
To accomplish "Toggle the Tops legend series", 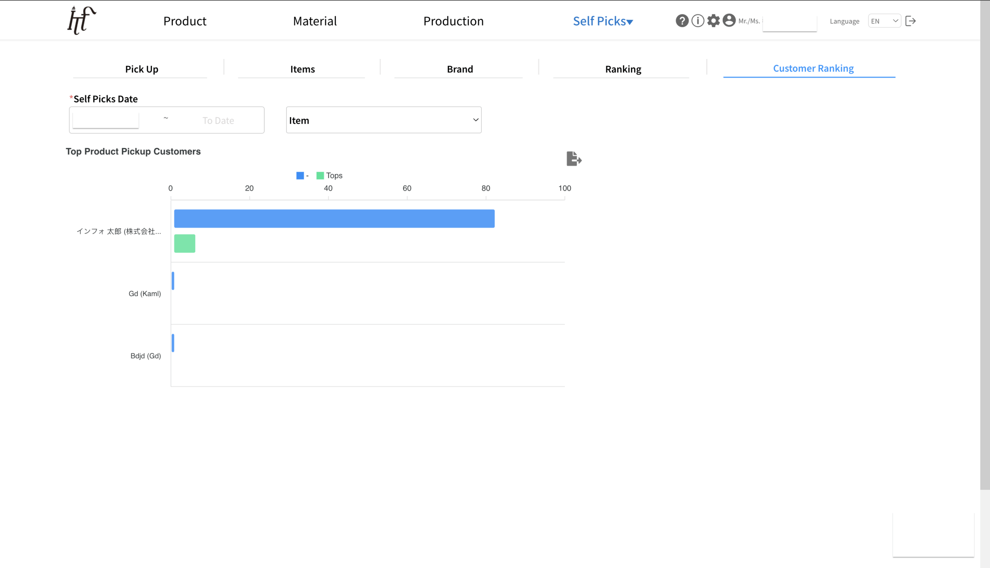I will 329,176.
